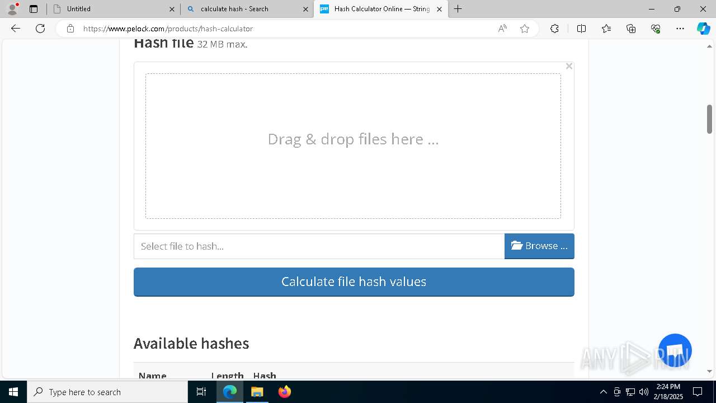Screen dimensions: 716x403
Task: Open volume control in system tray
Action: coord(644,392)
